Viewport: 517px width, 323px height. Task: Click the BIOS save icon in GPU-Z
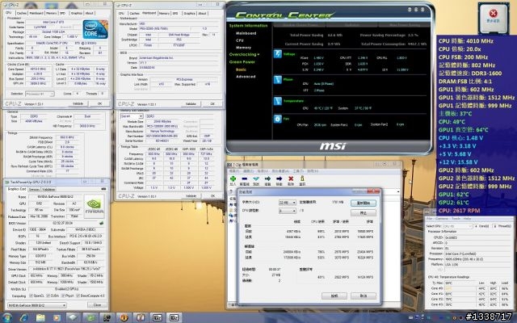(102, 223)
